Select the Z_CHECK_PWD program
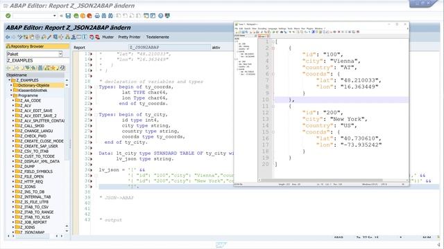 [33, 136]
